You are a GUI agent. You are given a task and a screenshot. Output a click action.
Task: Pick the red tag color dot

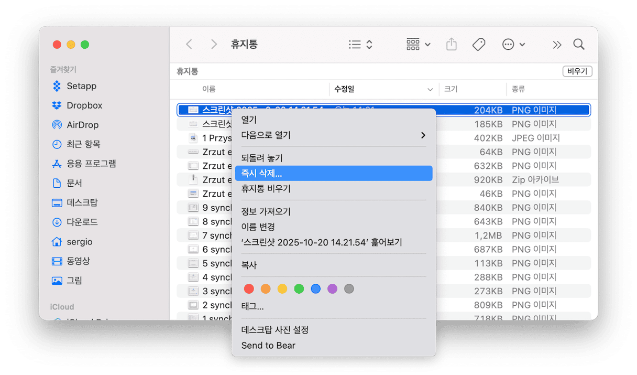pos(249,288)
